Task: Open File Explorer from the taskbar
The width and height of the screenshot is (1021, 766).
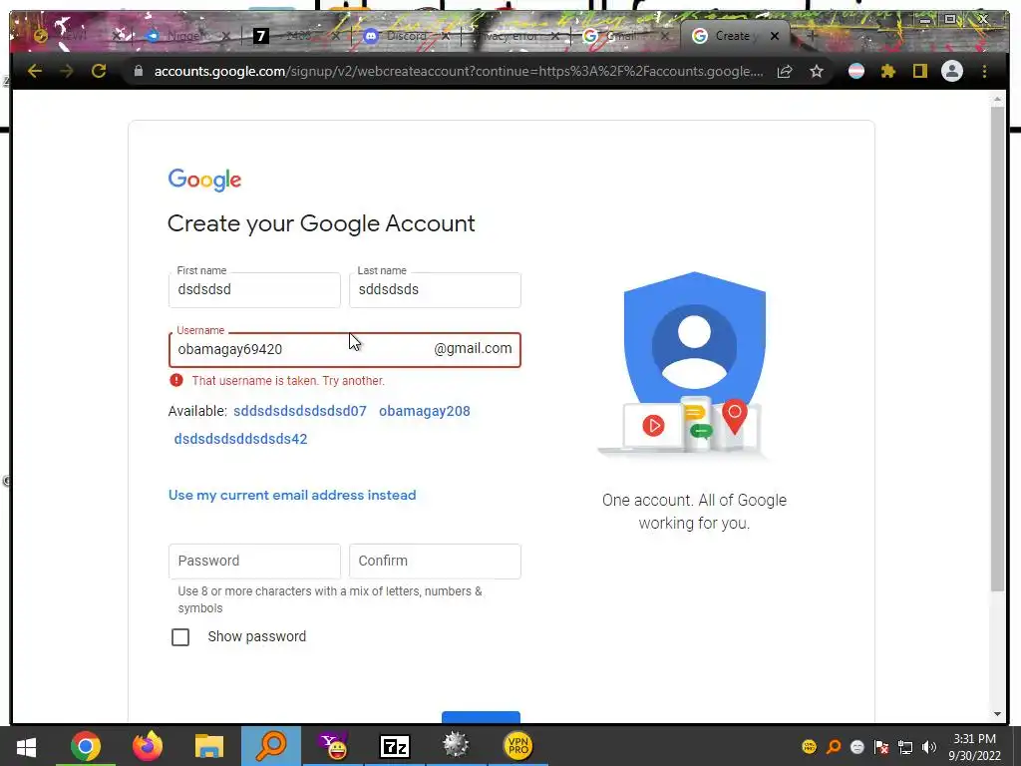Action: coord(209,746)
